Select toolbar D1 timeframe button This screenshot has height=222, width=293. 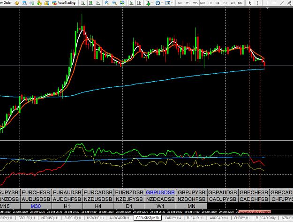225,3
